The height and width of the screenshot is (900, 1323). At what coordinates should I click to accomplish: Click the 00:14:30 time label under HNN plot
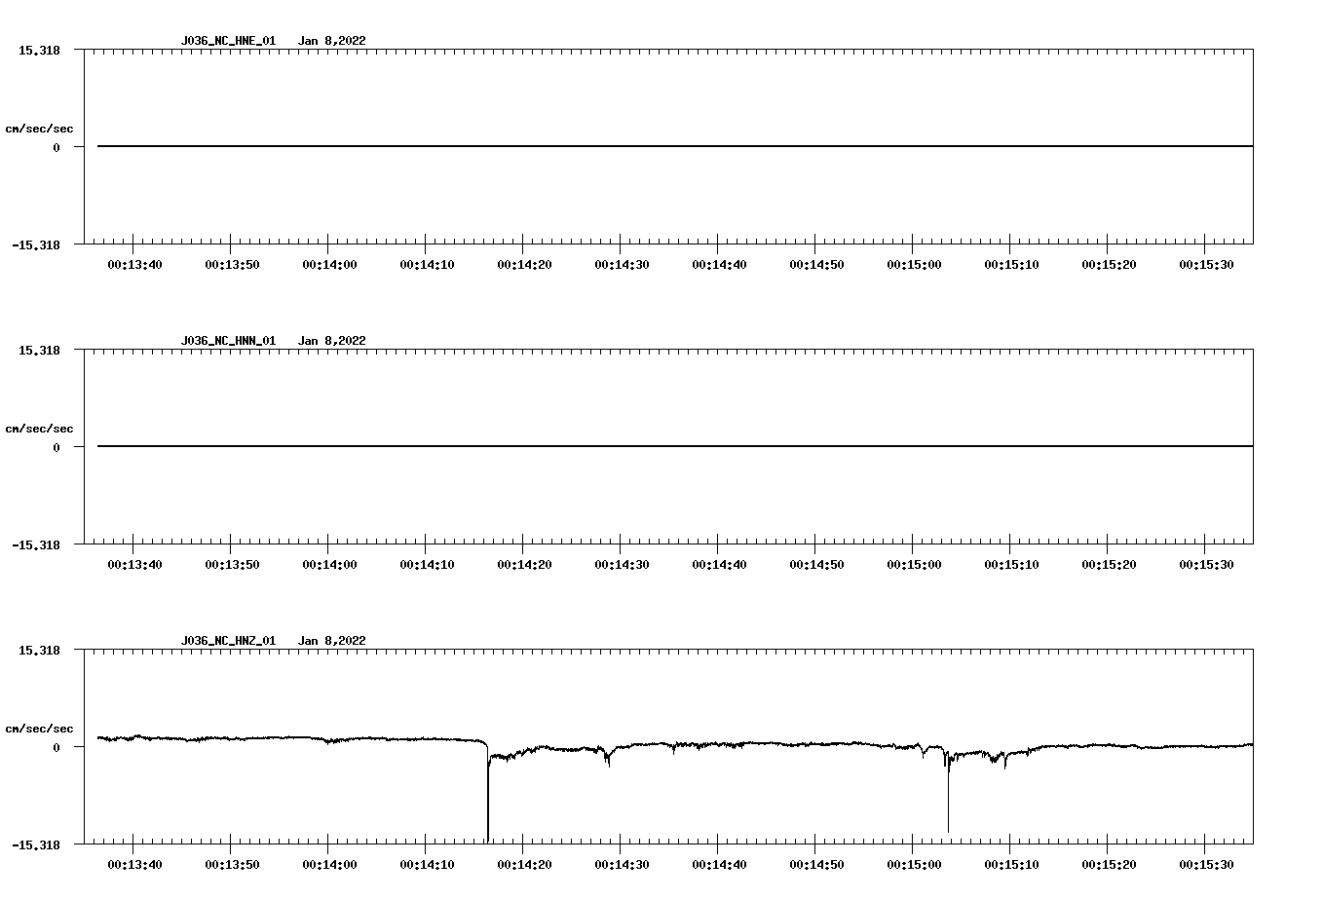(x=622, y=564)
